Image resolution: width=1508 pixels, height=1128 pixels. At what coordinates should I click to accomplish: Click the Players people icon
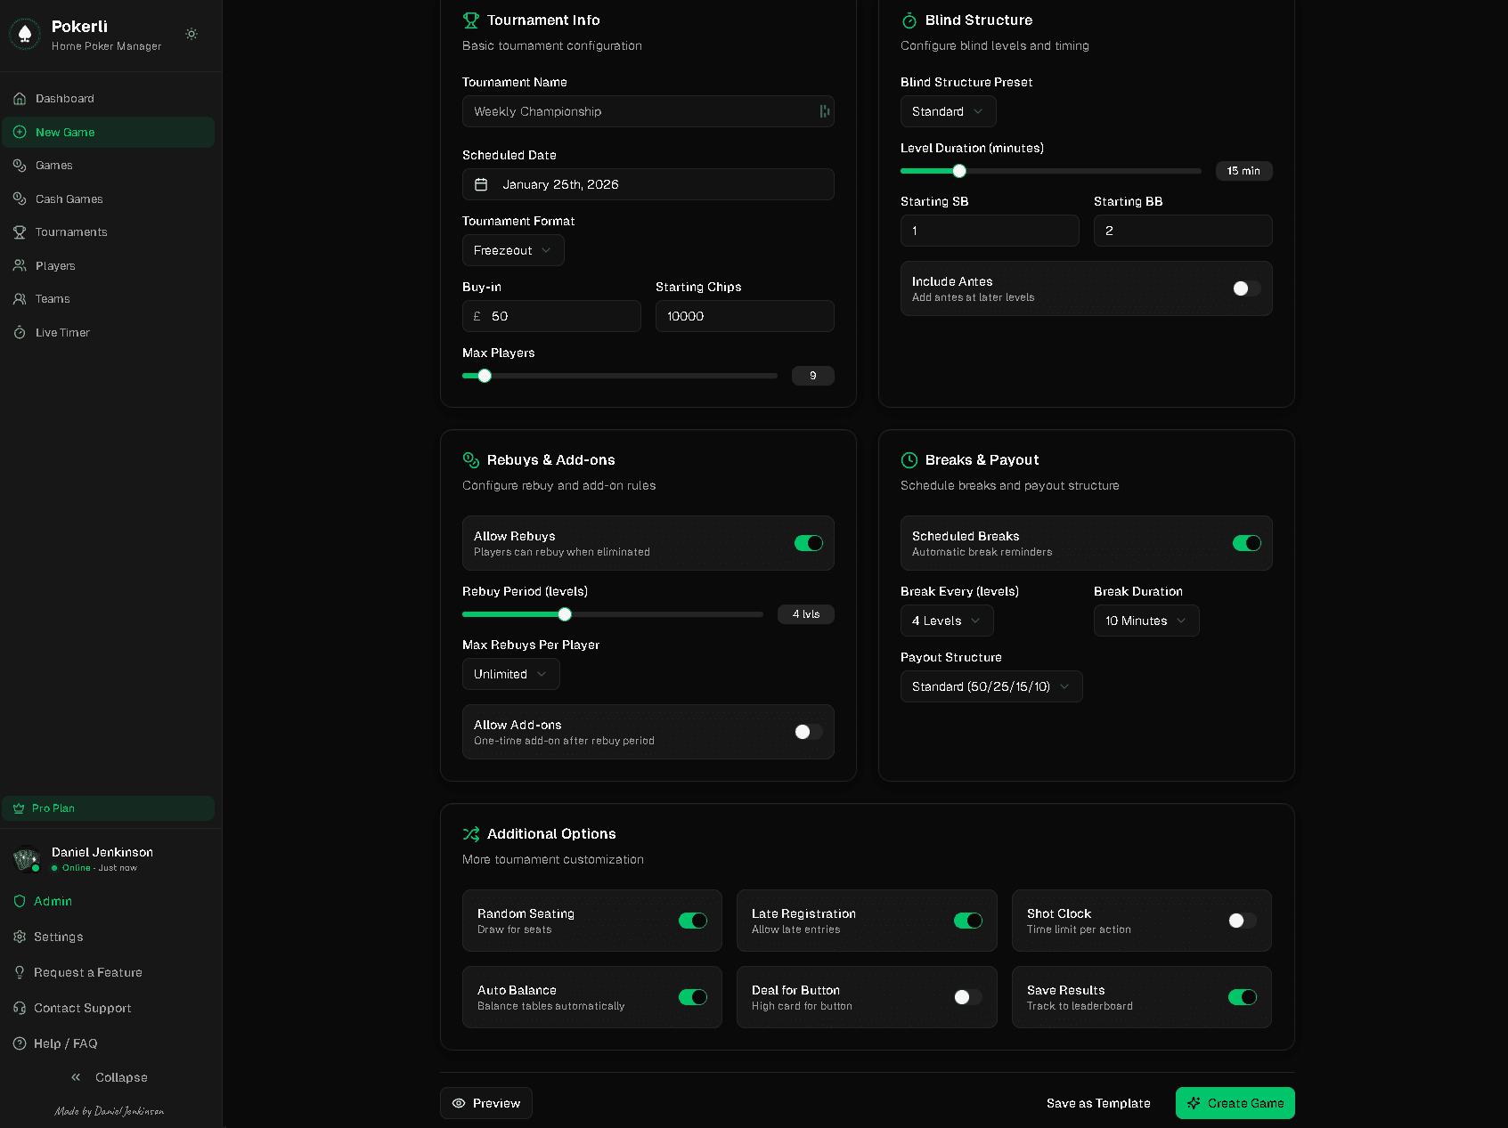coord(20,266)
